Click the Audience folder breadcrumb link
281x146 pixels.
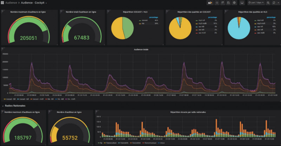pyautogui.click(x=12, y=3)
